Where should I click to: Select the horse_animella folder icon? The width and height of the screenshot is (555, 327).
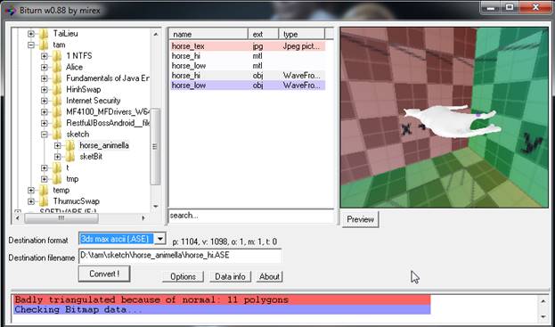click(x=70, y=145)
